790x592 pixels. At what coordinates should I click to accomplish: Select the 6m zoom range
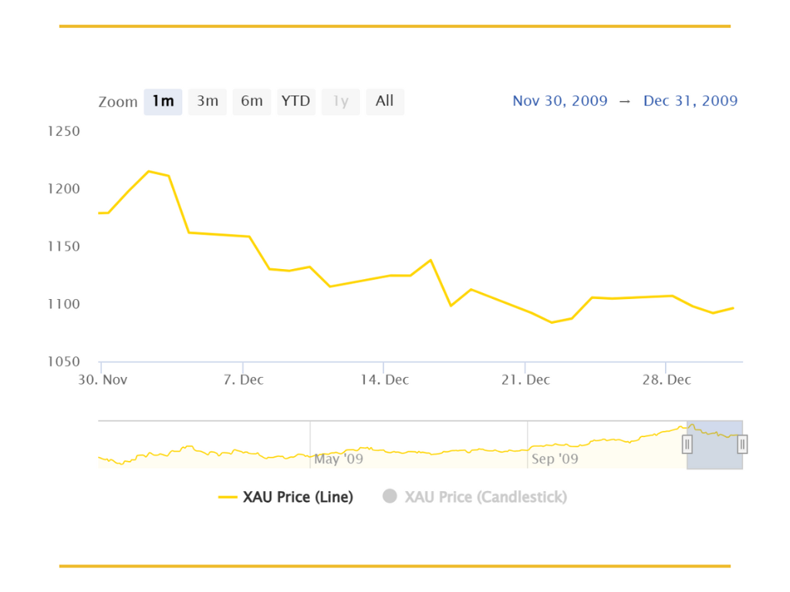(x=252, y=102)
